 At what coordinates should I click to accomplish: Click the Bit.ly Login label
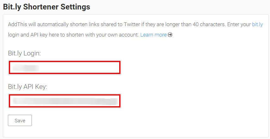pos(25,53)
